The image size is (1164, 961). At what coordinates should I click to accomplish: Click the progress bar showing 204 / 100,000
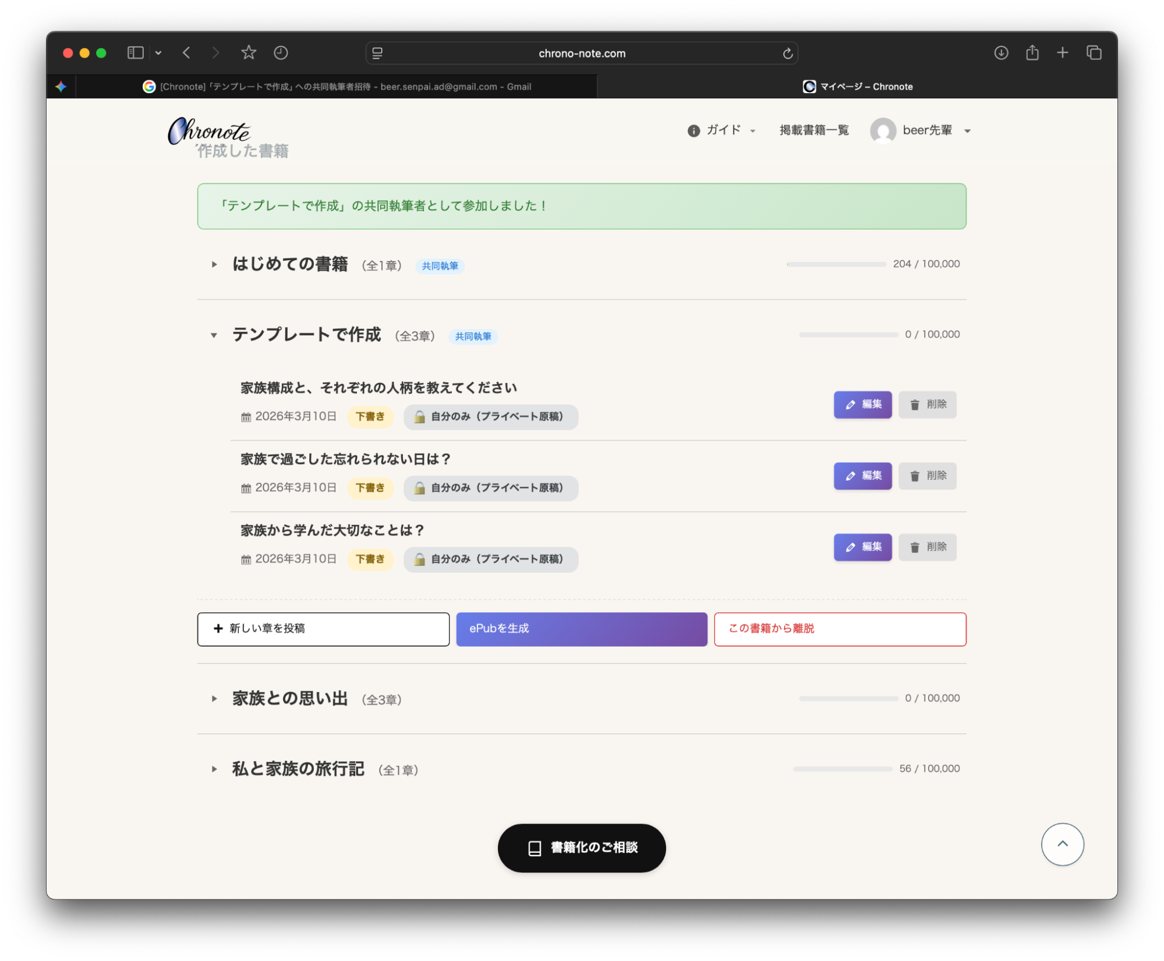(836, 264)
